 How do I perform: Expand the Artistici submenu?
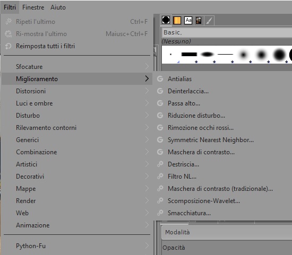coord(77,164)
